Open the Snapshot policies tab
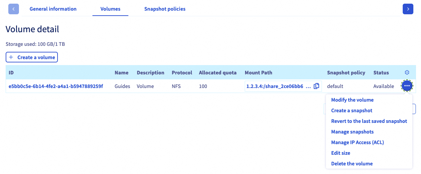 pos(165,9)
